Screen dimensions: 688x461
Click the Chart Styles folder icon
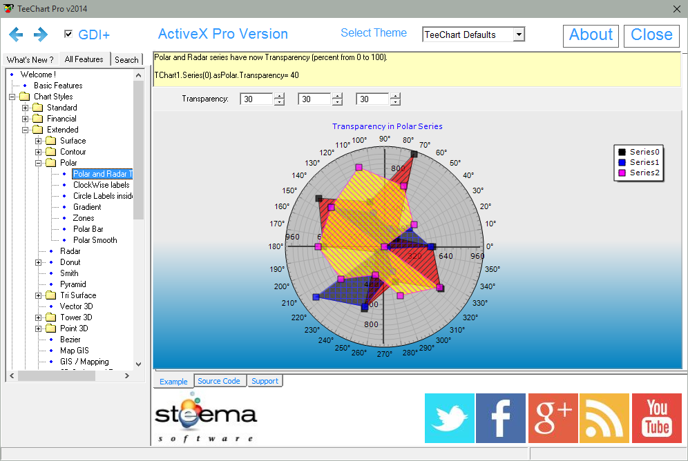tap(25, 97)
